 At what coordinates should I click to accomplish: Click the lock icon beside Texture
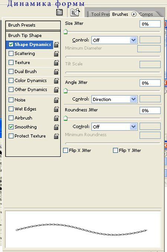pos(56,63)
